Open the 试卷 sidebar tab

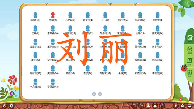point(190,62)
